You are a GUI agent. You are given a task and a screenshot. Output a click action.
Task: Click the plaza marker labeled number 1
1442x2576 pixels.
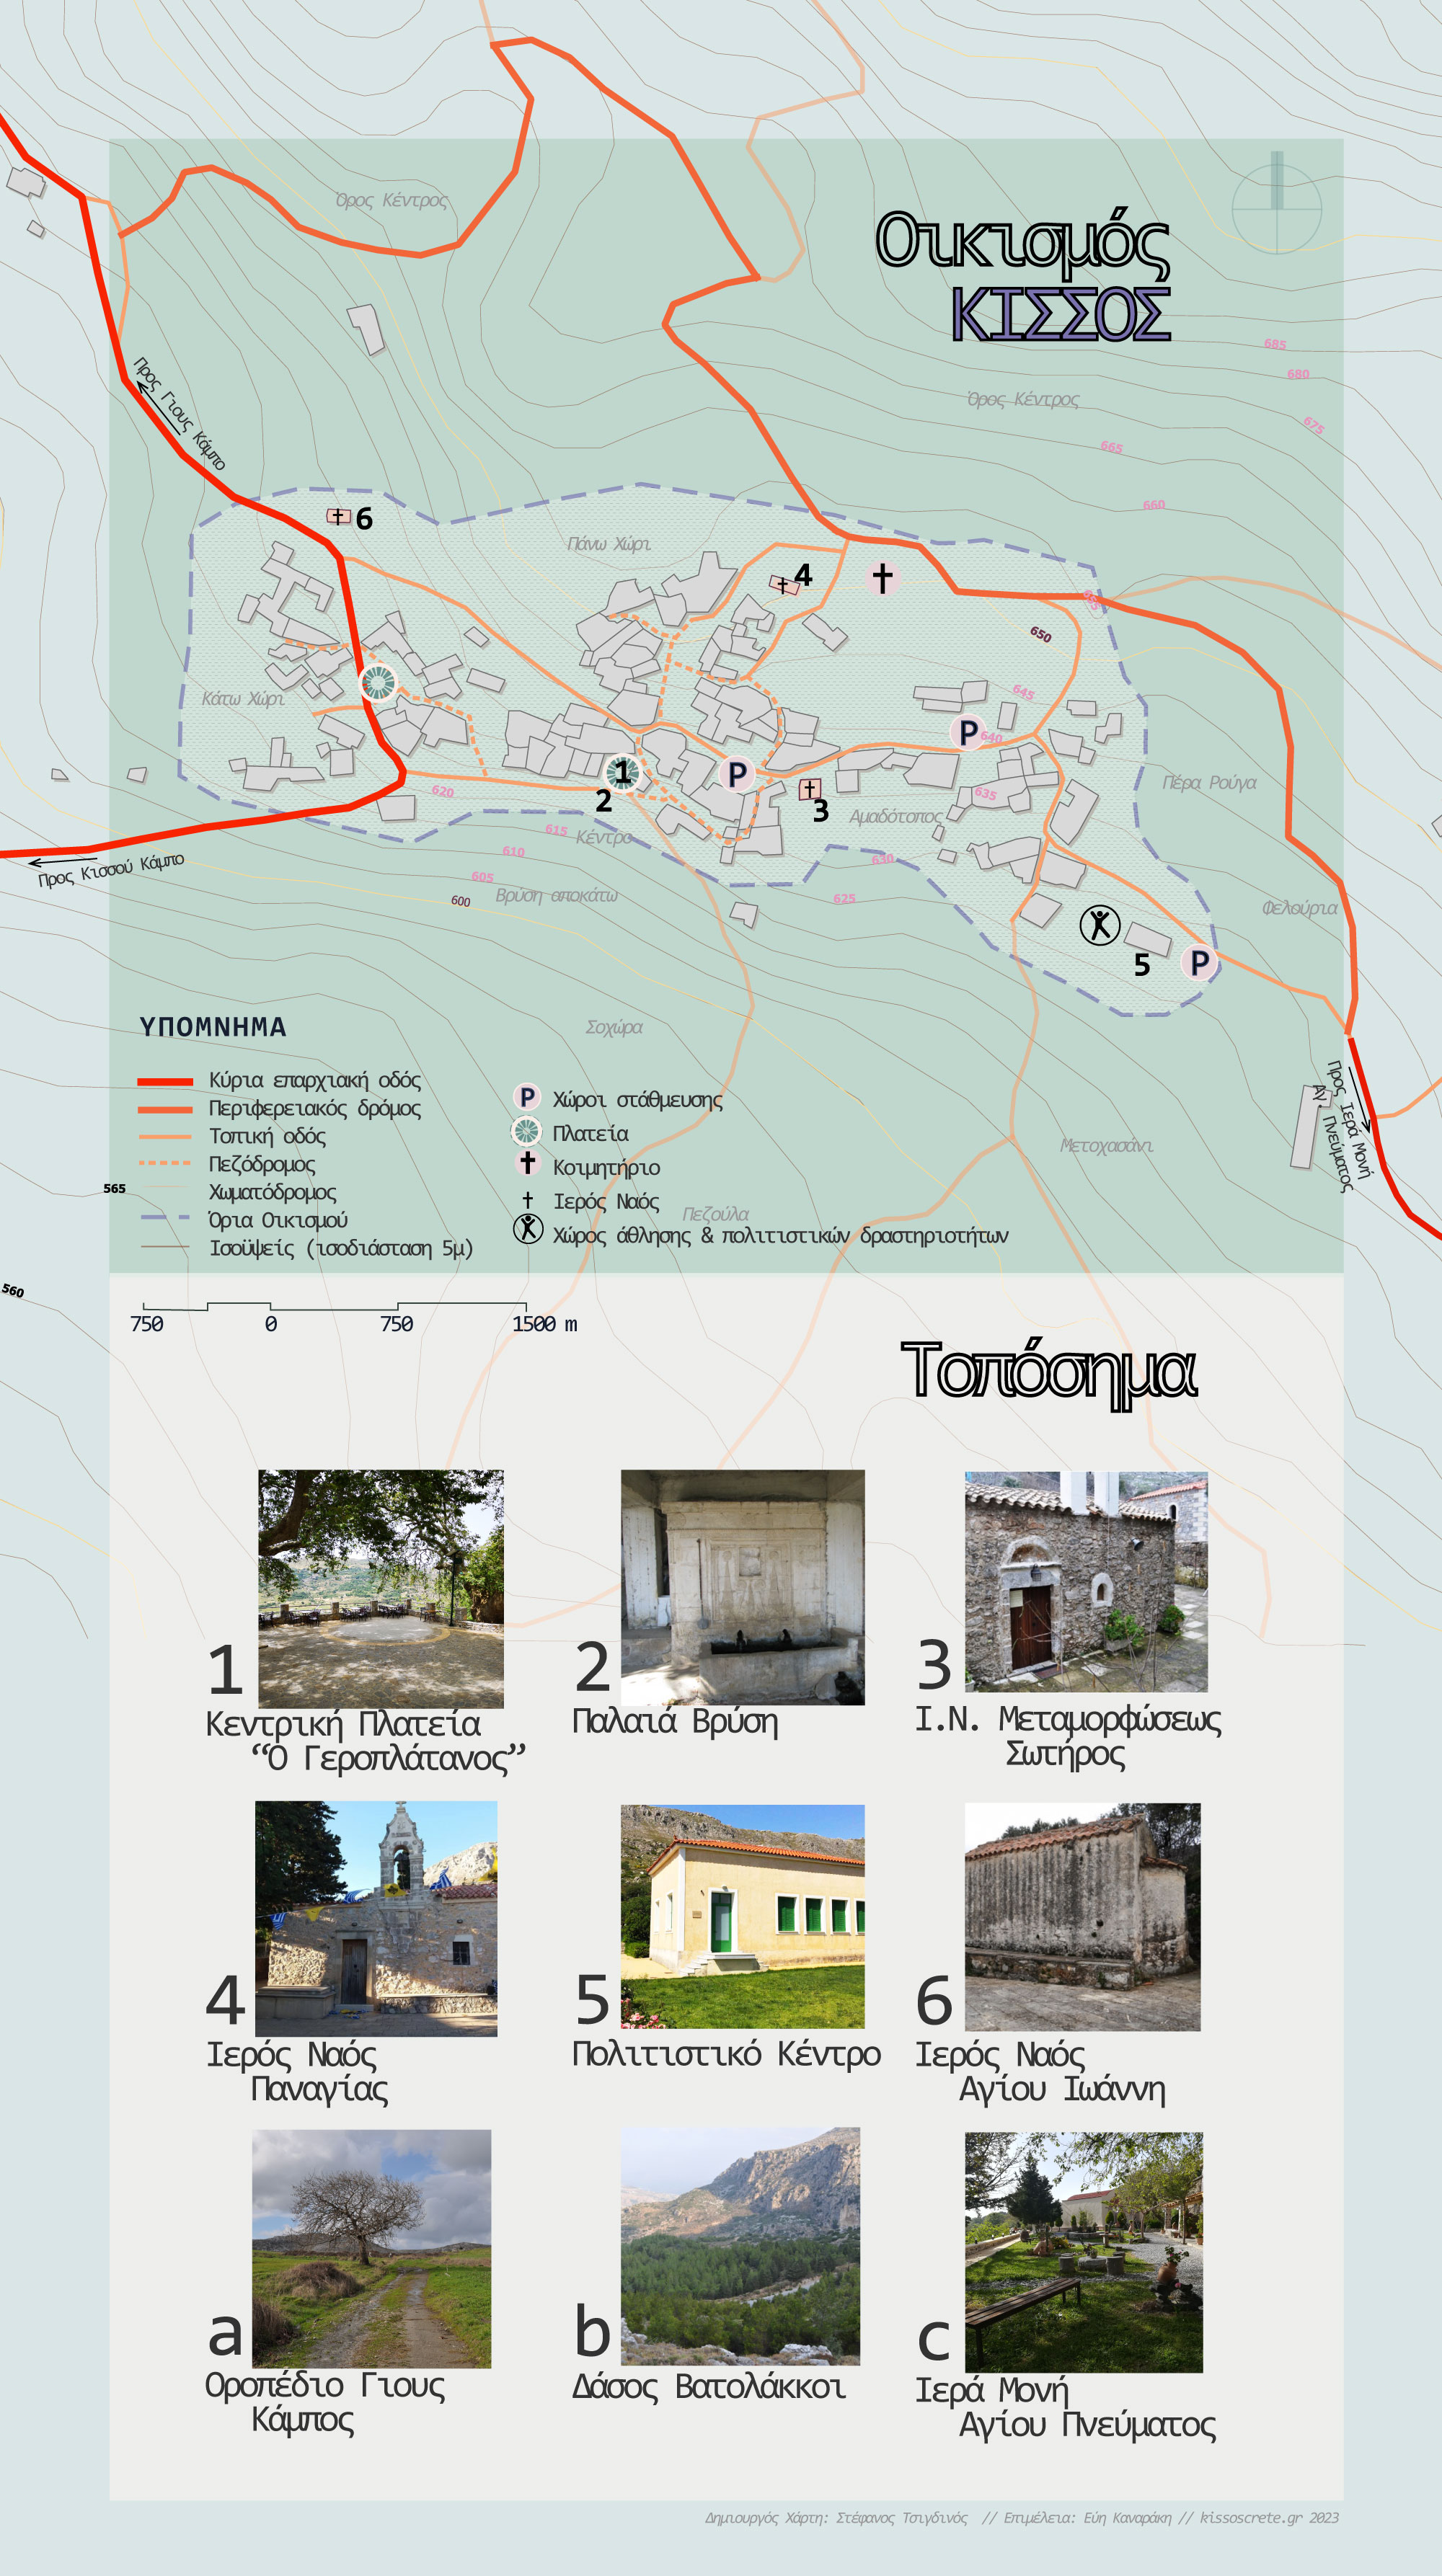tap(623, 773)
